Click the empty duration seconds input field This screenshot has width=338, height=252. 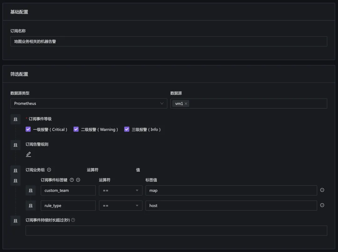tap(176, 230)
